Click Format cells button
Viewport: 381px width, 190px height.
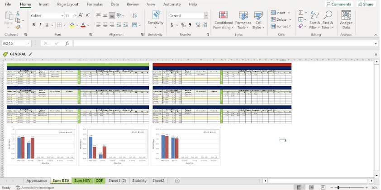tap(281, 26)
